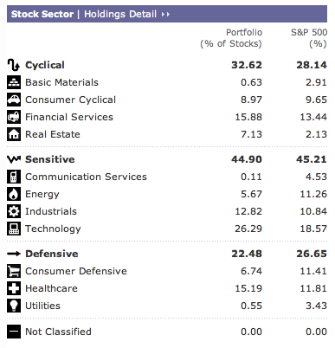The width and height of the screenshot is (335, 348).
Task: Click the Technology portfolio value 26.29
Action: (x=248, y=229)
